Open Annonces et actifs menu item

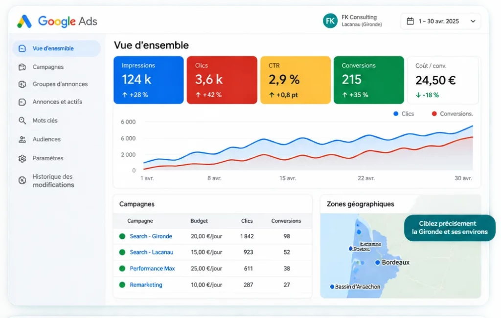[x=57, y=102]
